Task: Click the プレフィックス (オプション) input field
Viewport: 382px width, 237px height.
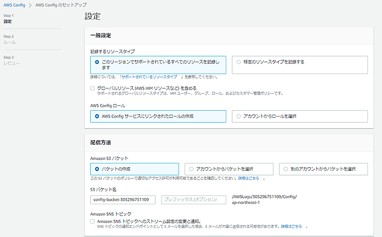Action: tap(194, 200)
